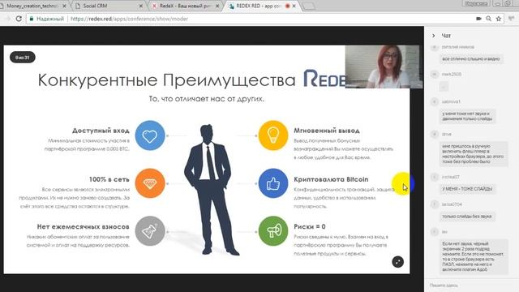Click chat message только слайды без звука
This screenshot has height=292, width=519.
click(x=467, y=217)
